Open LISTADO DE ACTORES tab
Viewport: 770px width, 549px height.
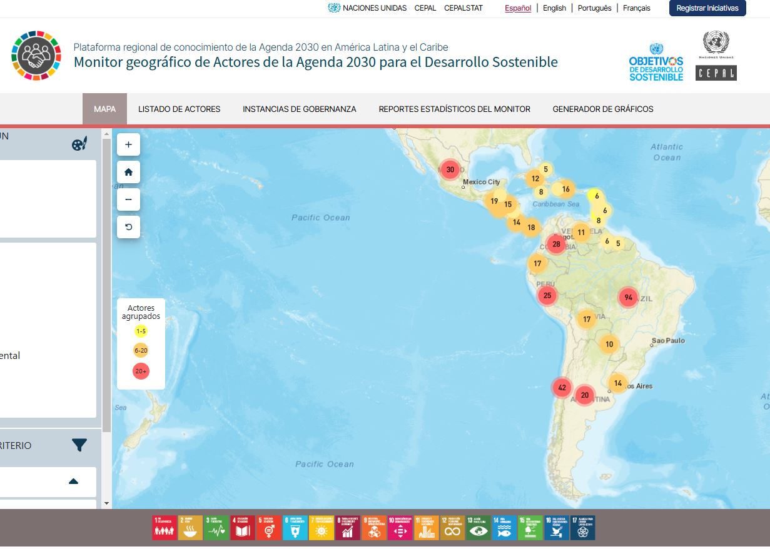pyautogui.click(x=180, y=109)
